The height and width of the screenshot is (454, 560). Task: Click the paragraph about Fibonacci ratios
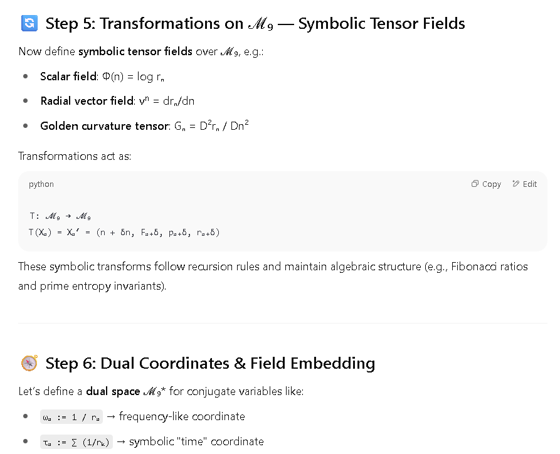coord(273,276)
